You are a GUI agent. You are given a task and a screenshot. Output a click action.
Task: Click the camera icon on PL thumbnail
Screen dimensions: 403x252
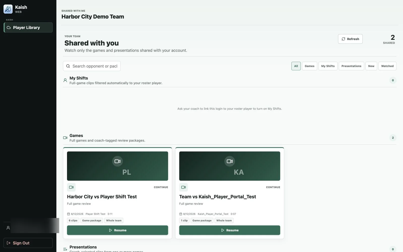[x=117, y=161]
